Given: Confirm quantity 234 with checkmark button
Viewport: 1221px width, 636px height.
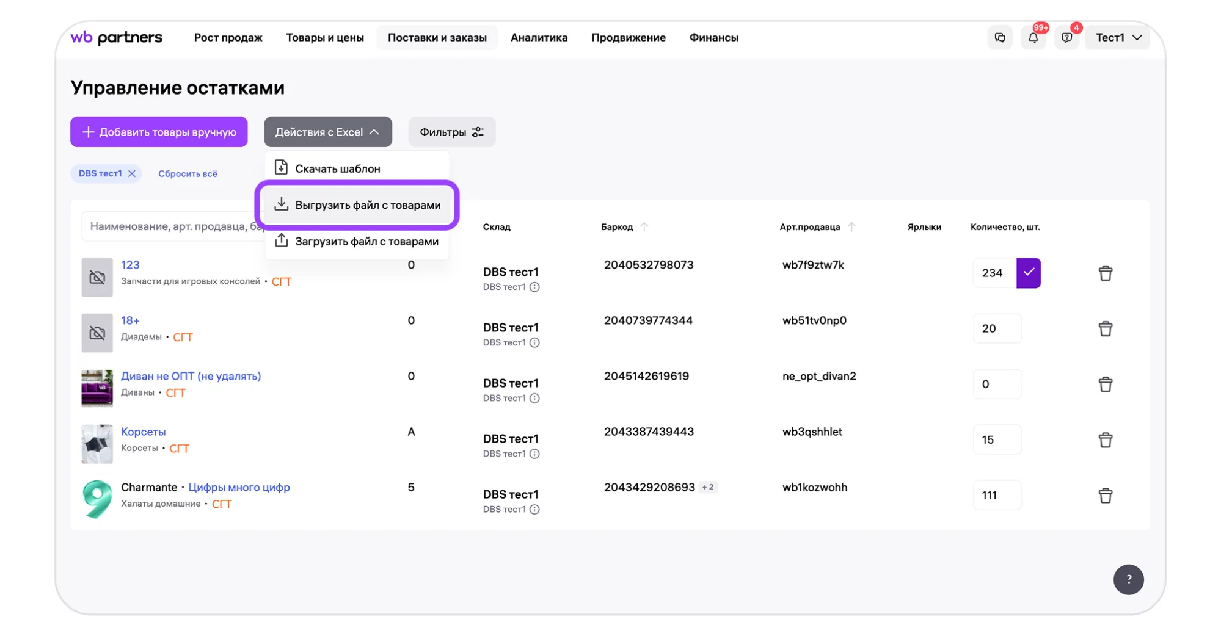Looking at the screenshot, I should [1029, 273].
